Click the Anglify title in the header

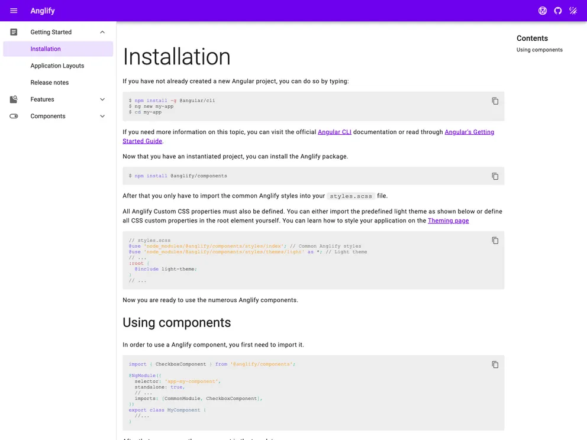click(x=41, y=10)
